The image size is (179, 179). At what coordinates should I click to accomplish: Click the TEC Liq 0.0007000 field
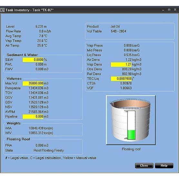click(x=121, y=79)
